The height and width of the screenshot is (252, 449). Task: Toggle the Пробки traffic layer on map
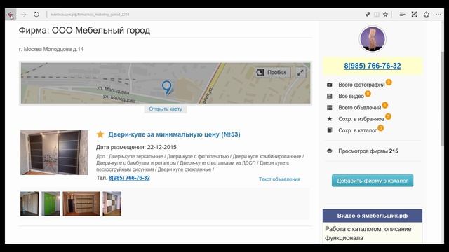click(x=273, y=73)
